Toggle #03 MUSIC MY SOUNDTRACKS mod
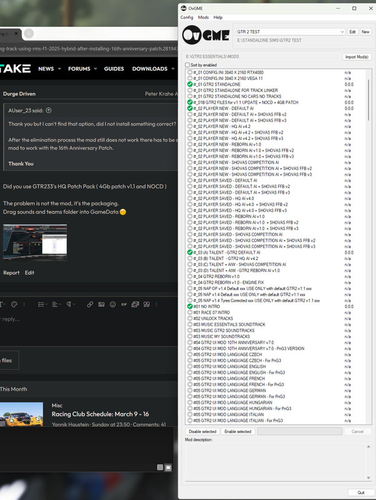 point(190,336)
